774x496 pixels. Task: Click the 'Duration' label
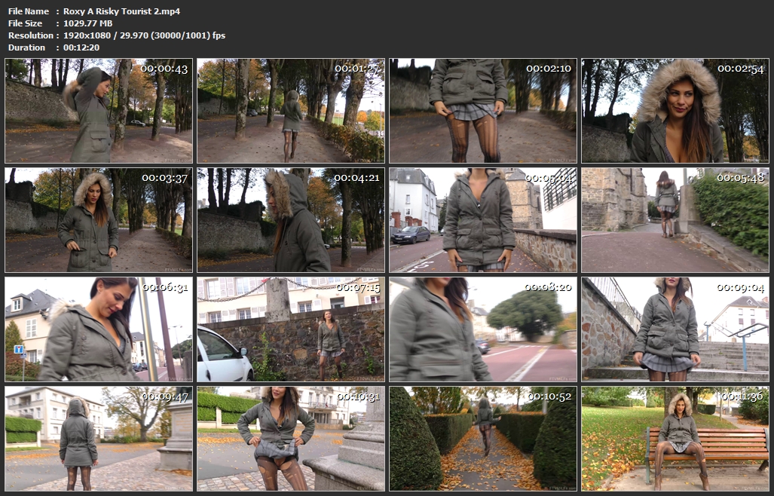26,47
